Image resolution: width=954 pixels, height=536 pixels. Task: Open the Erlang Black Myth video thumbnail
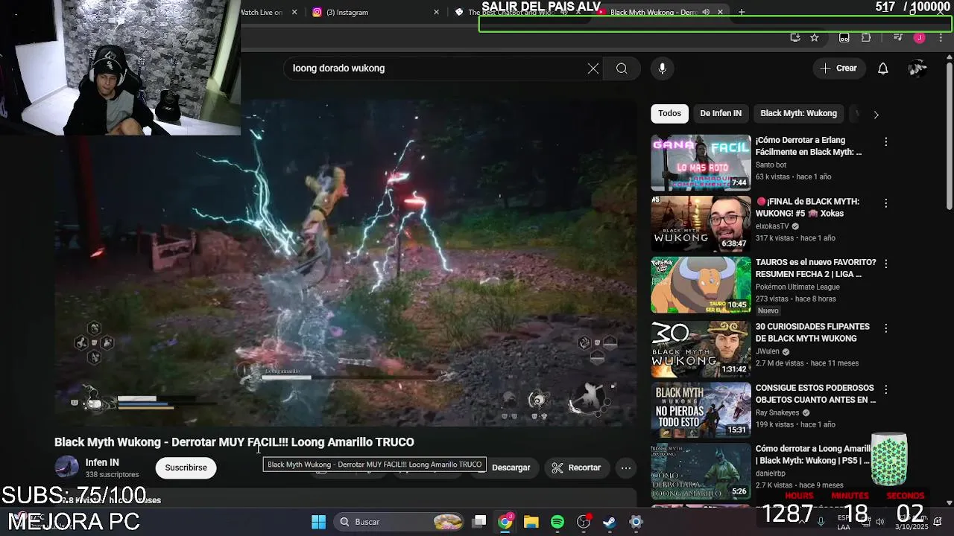tap(701, 162)
